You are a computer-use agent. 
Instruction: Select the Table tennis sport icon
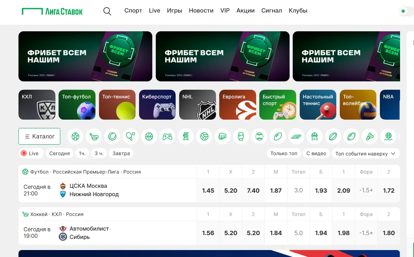pos(131,136)
